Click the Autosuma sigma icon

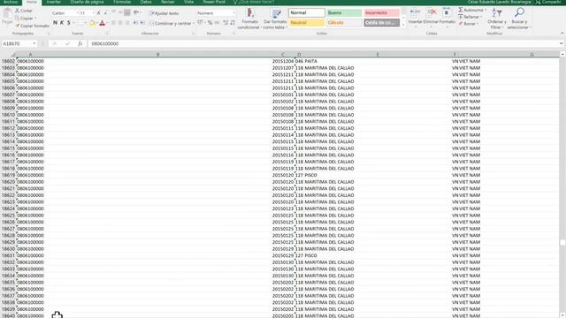click(x=461, y=10)
